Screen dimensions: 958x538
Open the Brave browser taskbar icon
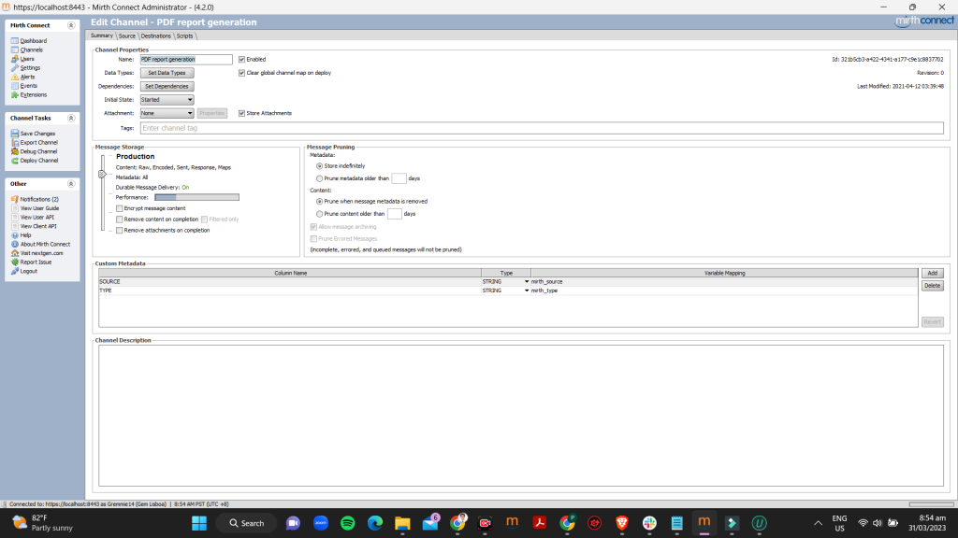click(622, 523)
